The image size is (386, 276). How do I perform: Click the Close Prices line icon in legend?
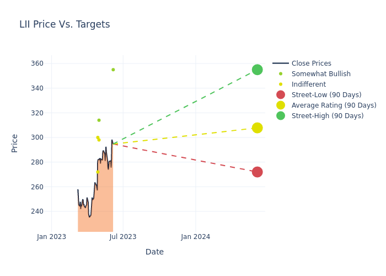pyautogui.click(x=281, y=63)
